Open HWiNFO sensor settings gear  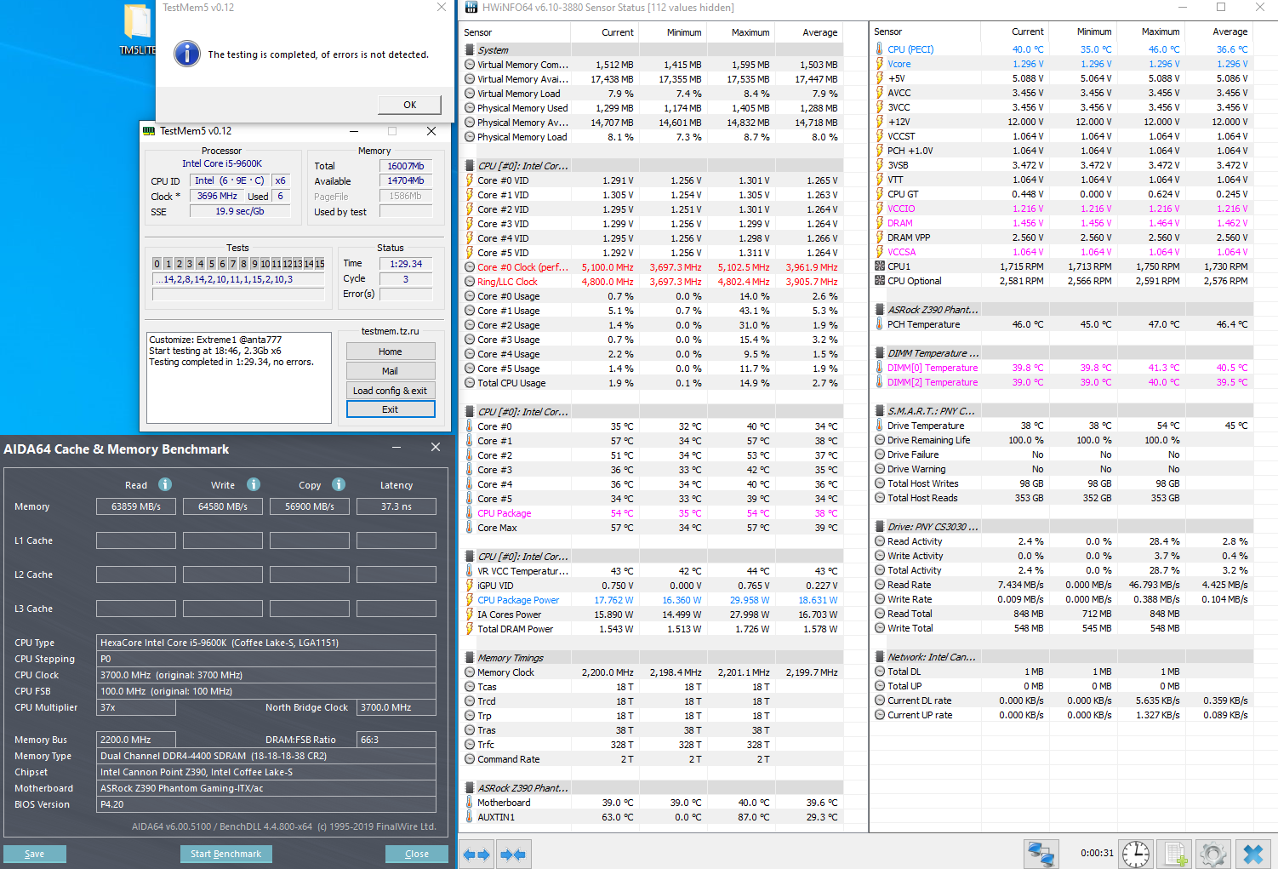pyautogui.click(x=1213, y=854)
